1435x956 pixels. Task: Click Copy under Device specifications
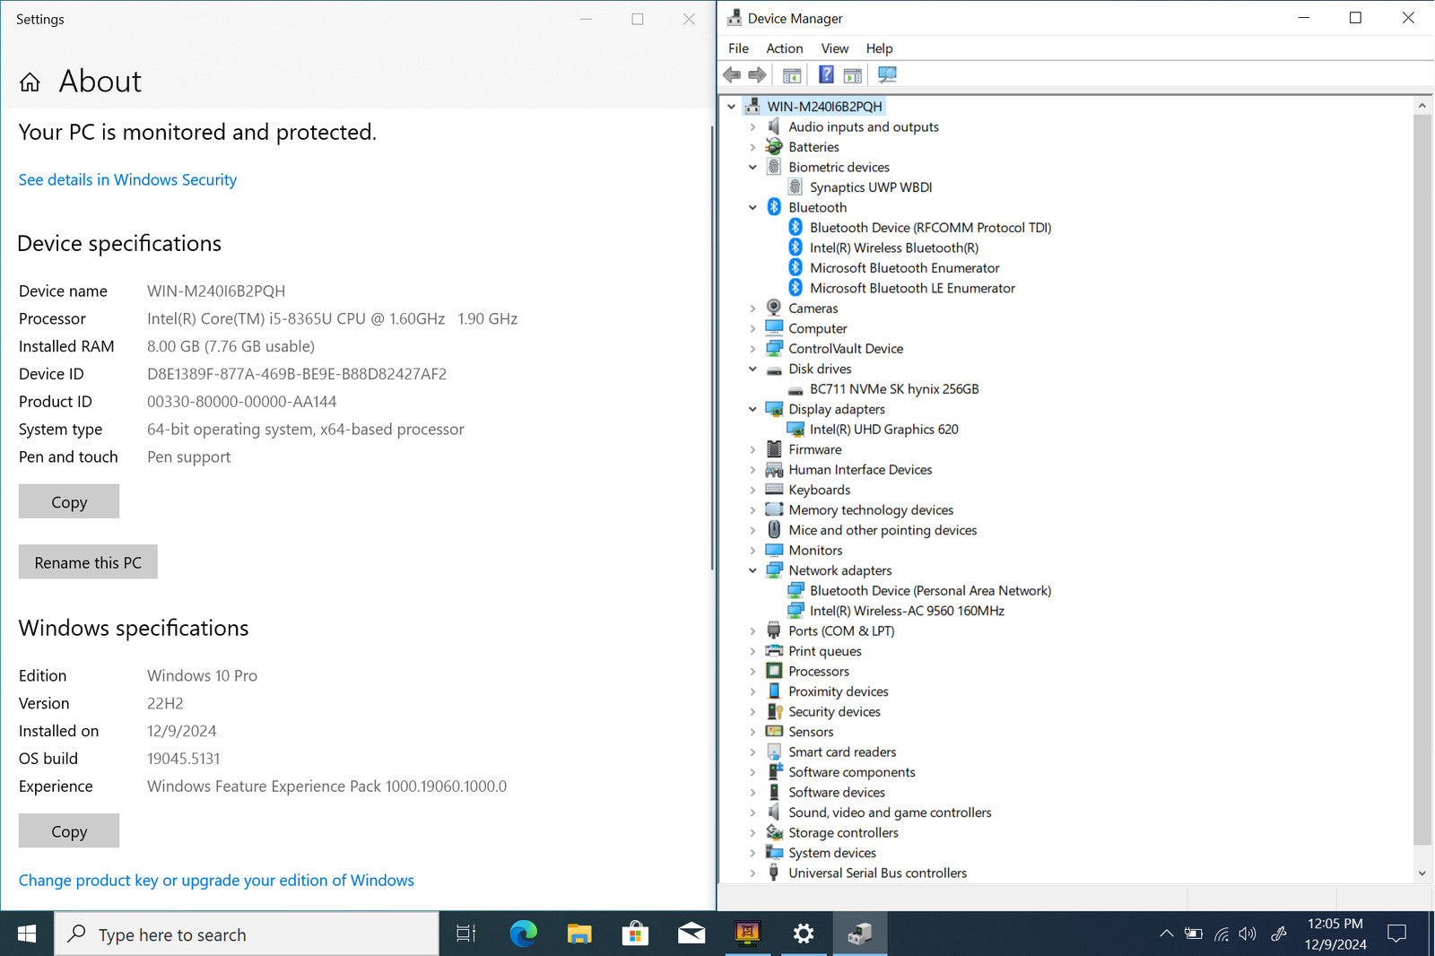69,501
